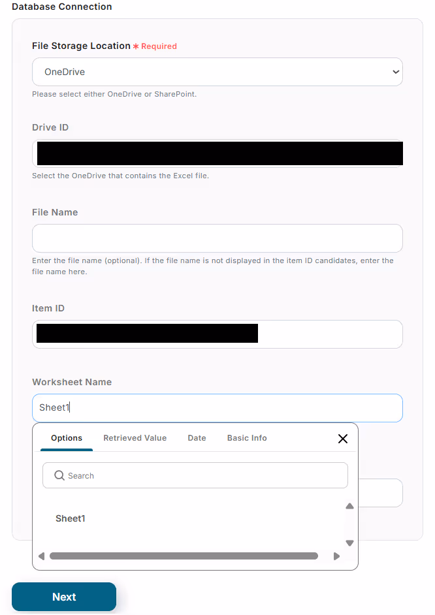Click the scroll down arrow in popup
The width and height of the screenshot is (435, 615).
[x=350, y=543]
